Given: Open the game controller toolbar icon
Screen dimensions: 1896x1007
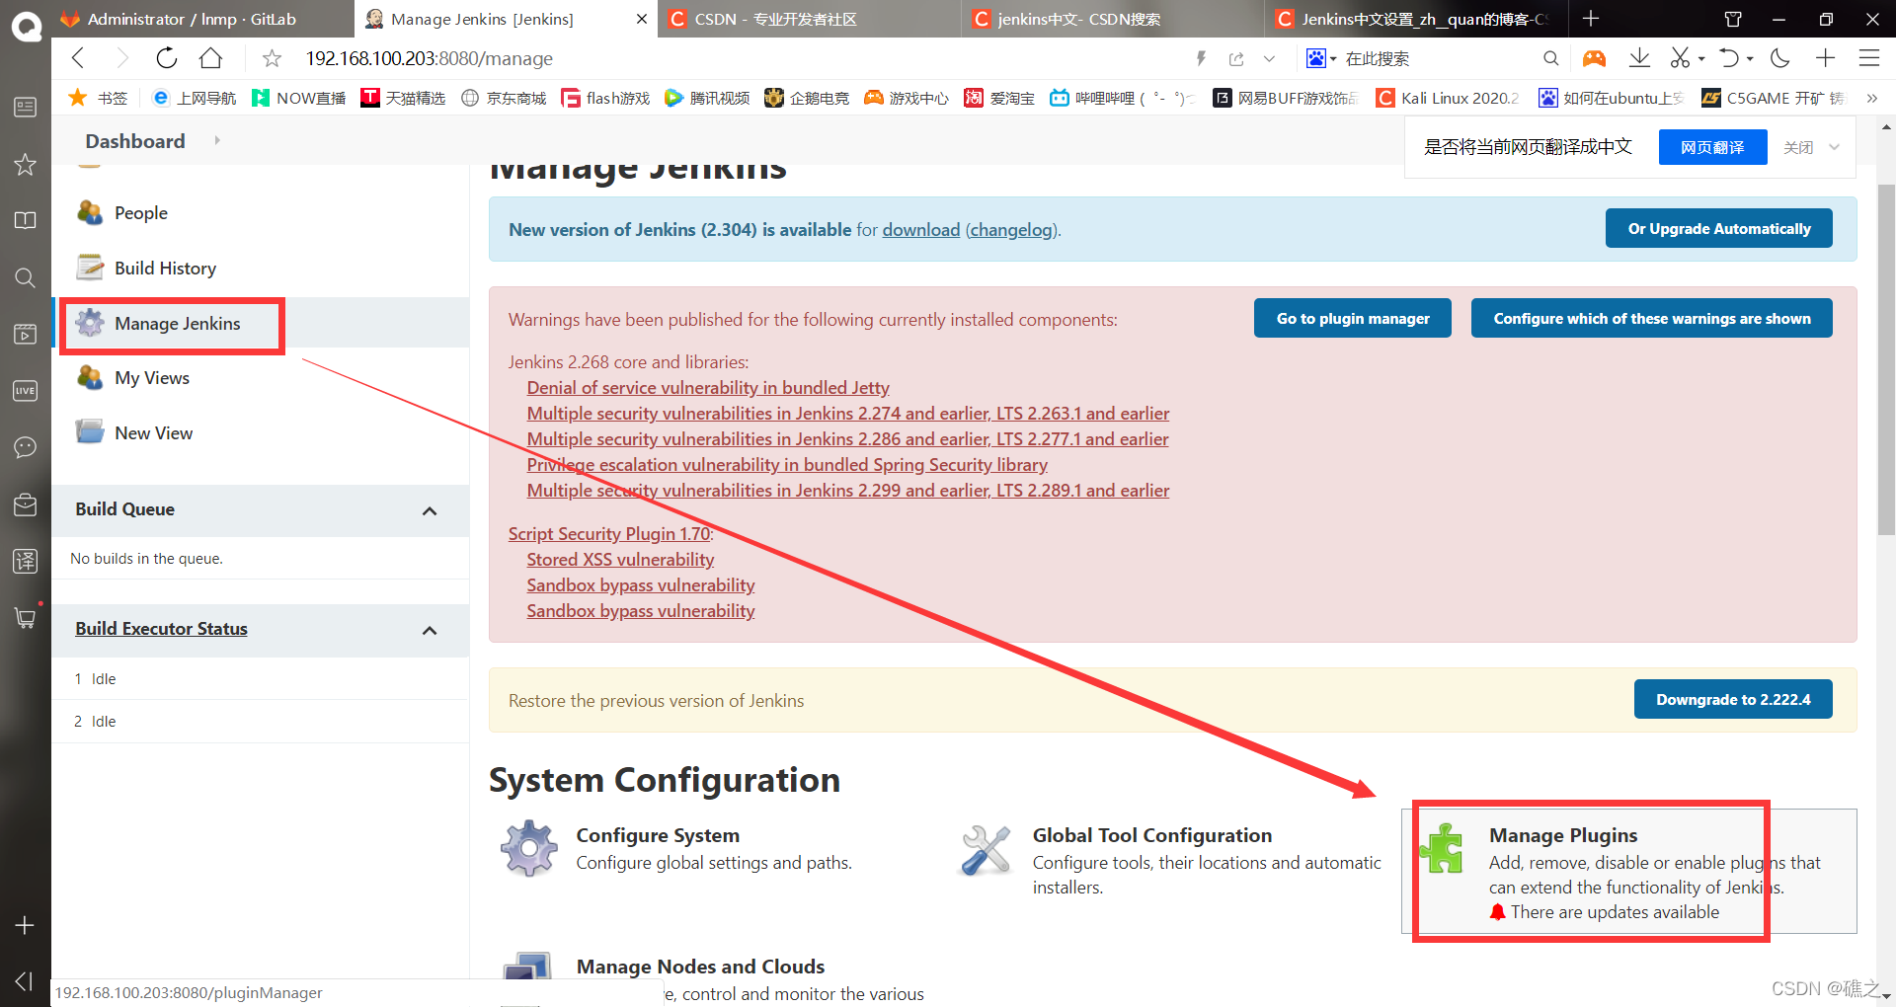Looking at the screenshot, I should (1594, 58).
